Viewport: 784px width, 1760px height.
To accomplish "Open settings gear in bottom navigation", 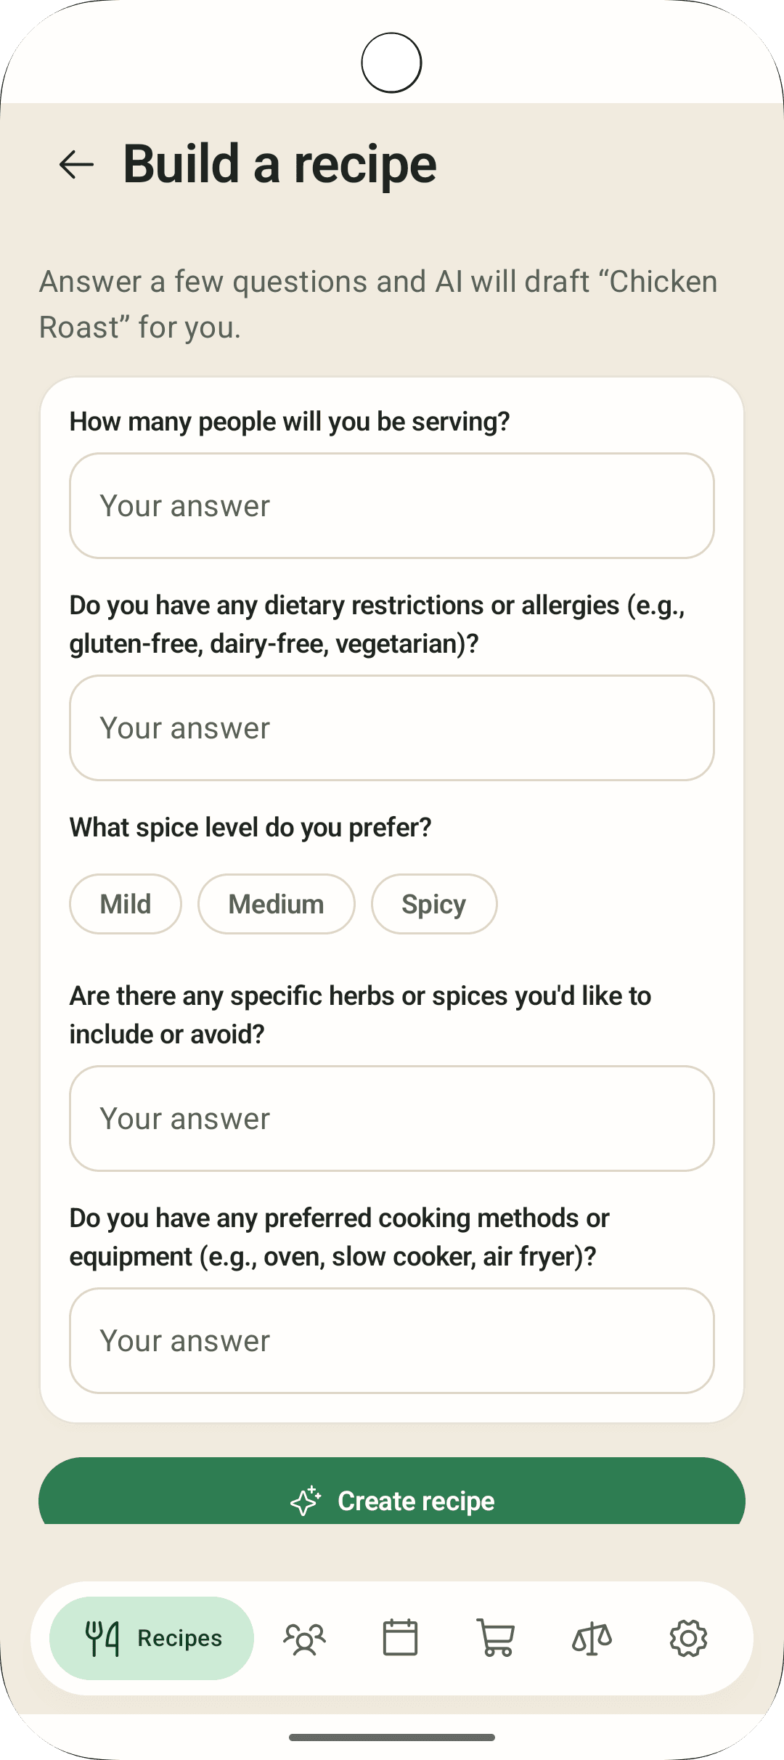I will (688, 1638).
